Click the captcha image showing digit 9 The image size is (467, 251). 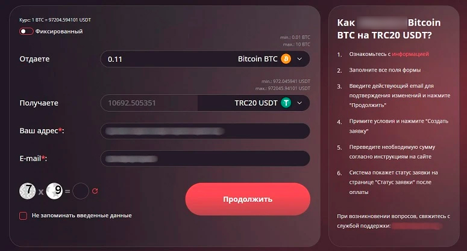tap(54, 191)
